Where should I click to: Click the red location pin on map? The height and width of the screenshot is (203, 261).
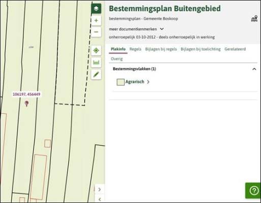coord(26,104)
